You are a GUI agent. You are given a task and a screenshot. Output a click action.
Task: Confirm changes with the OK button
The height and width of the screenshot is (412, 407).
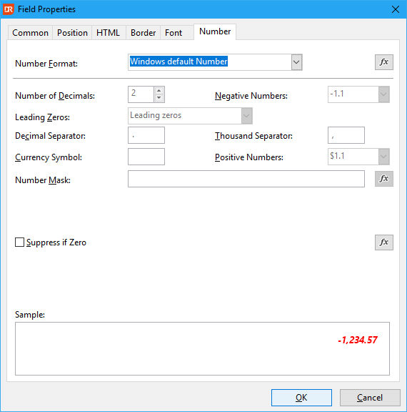pos(301,398)
